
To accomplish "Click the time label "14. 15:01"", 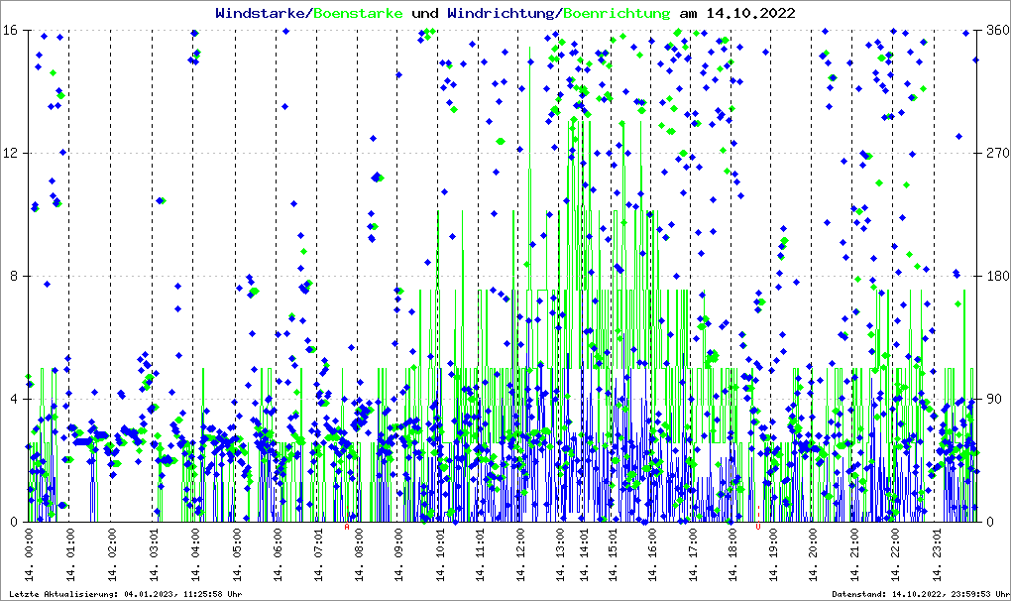I will point(613,554).
